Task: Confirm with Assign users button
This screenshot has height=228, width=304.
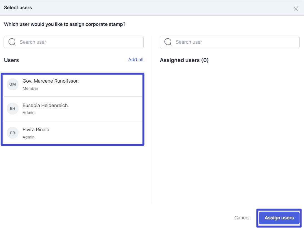Action: [x=279, y=218]
